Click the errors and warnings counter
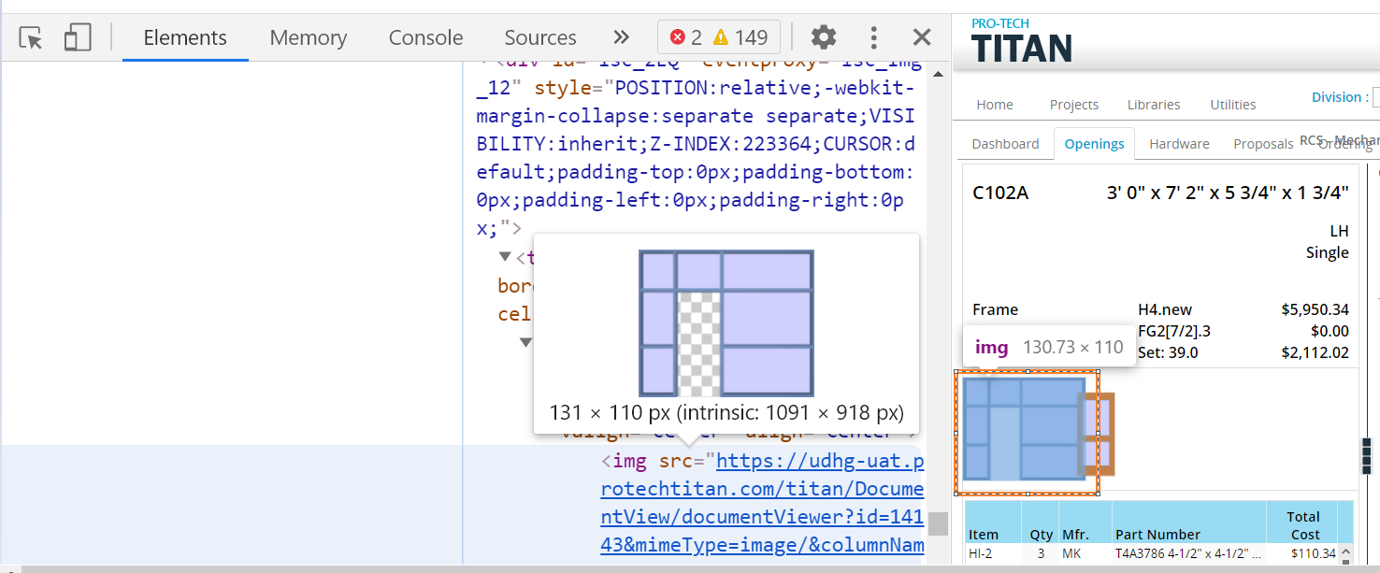The width and height of the screenshot is (1380, 573). [717, 37]
